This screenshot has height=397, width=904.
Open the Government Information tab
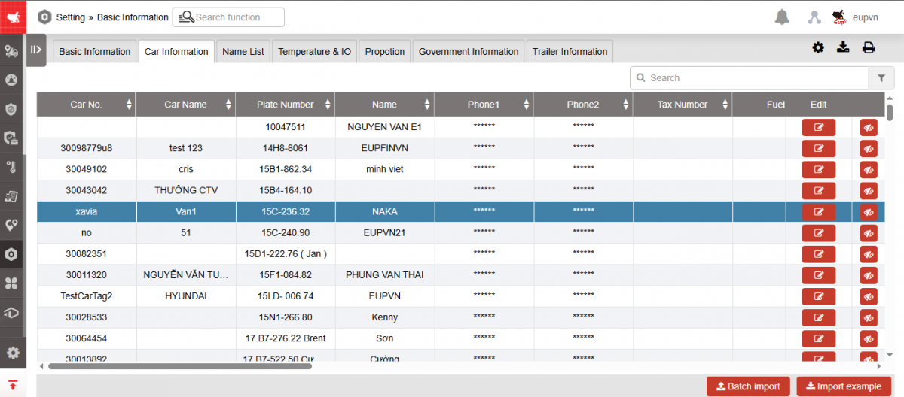[468, 52]
